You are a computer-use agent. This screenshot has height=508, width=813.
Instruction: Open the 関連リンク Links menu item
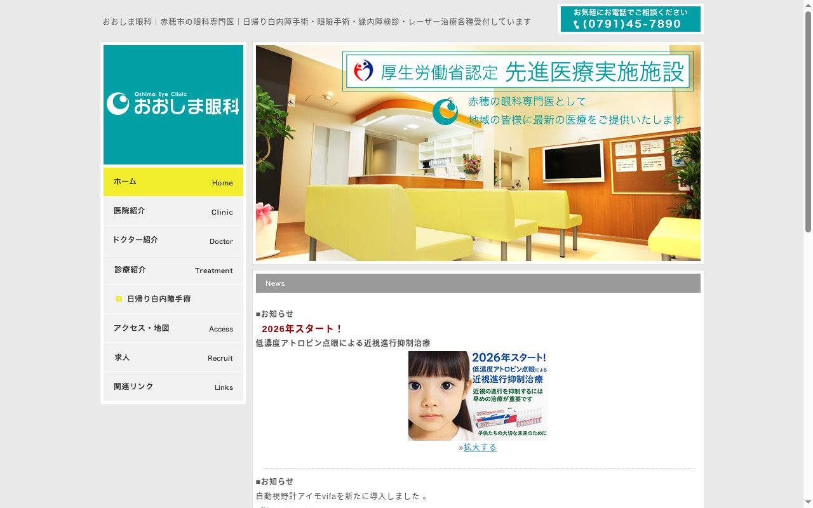point(173,387)
